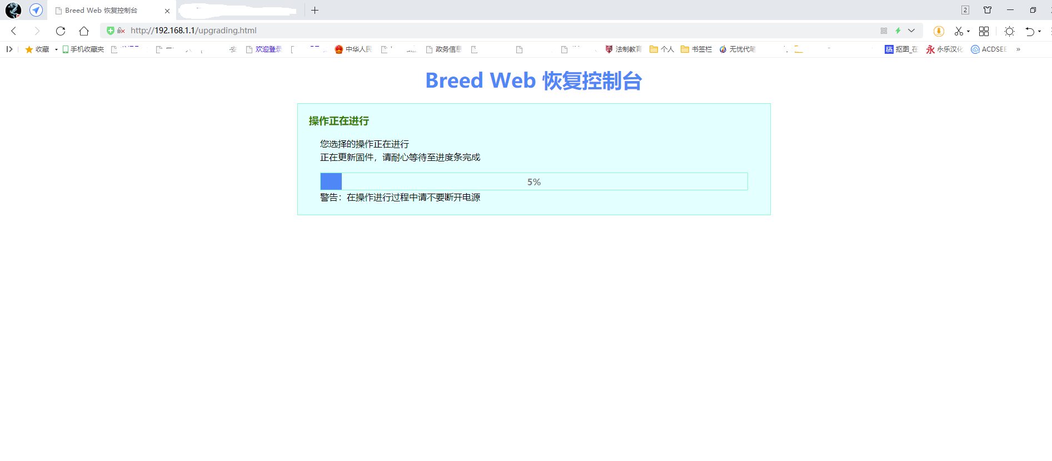The height and width of the screenshot is (461, 1052).
Task: Open the 永乐汉化 bookmark
Action: tap(944, 49)
